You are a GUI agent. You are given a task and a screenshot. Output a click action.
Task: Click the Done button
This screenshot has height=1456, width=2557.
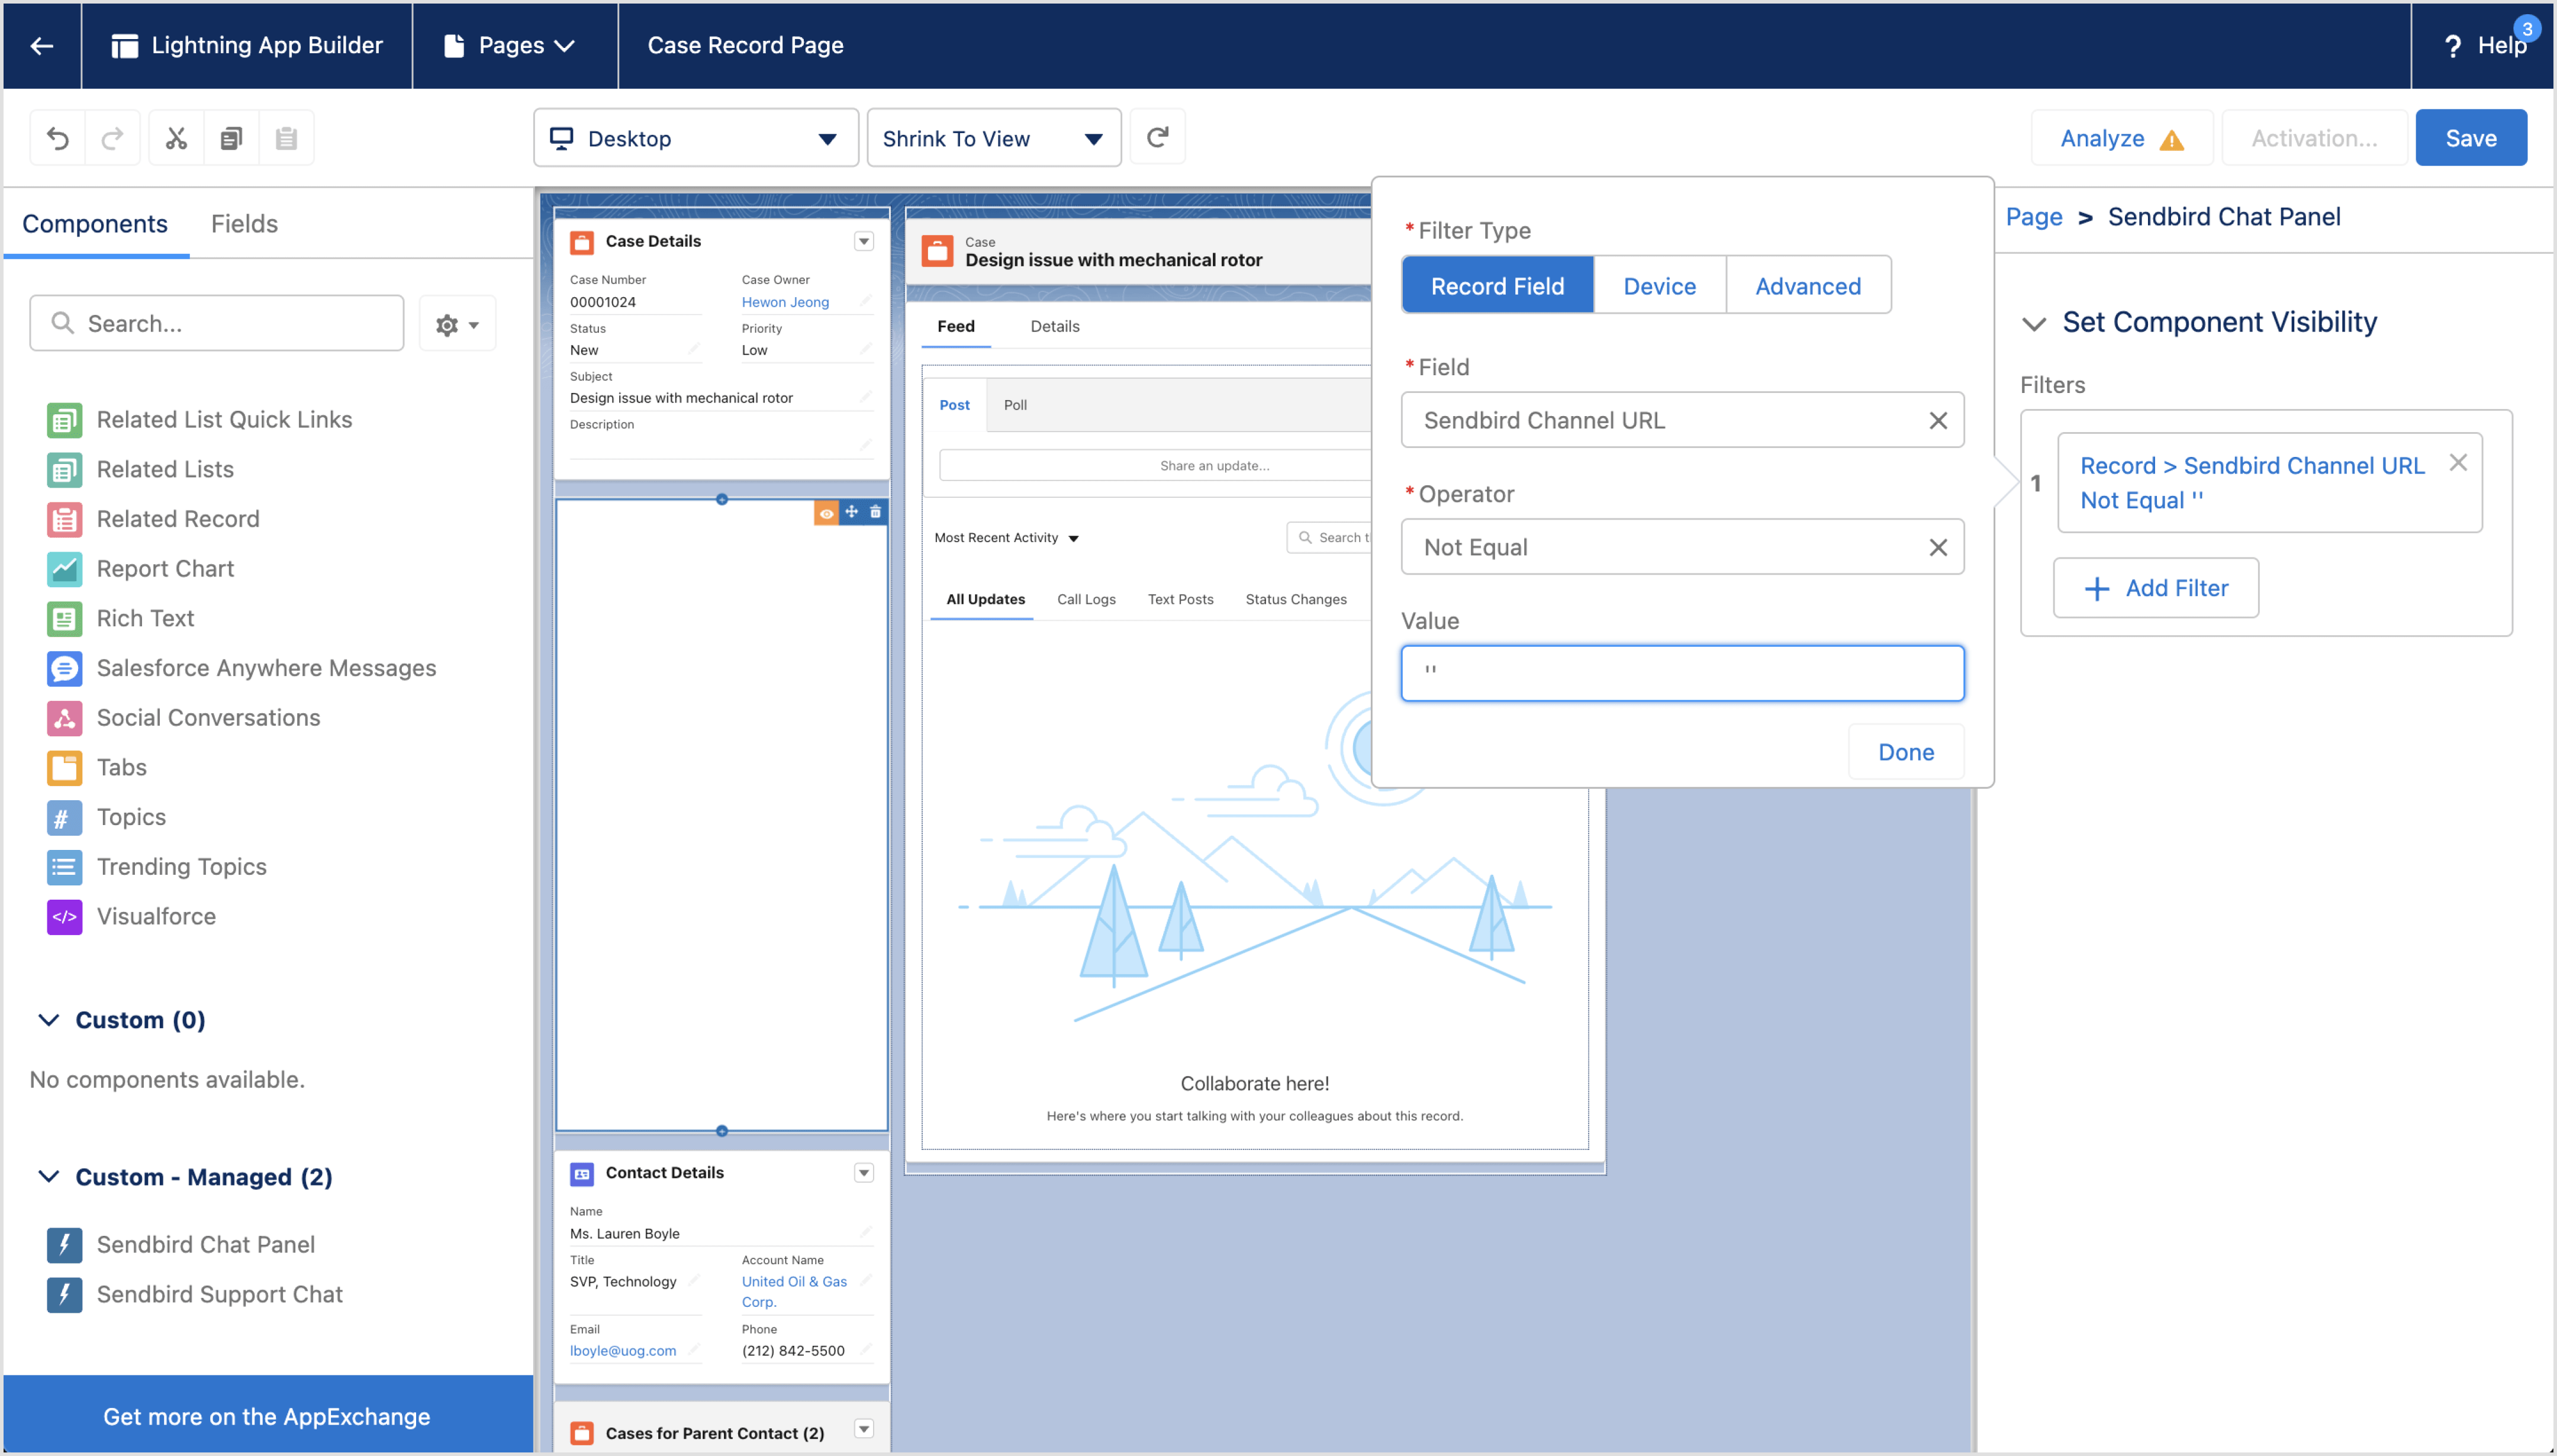coord(1905,752)
